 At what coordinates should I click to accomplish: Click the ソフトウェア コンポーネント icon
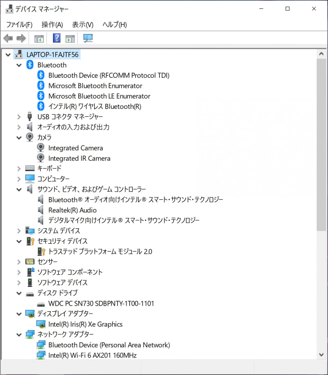point(30,272)
